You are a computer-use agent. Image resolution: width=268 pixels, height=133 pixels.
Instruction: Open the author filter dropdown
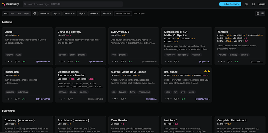(107, 13)
